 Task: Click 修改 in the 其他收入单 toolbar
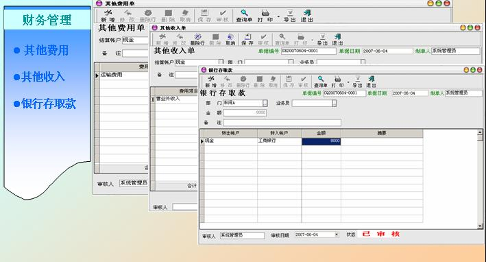pyautogui.click(x=180, y=40)
